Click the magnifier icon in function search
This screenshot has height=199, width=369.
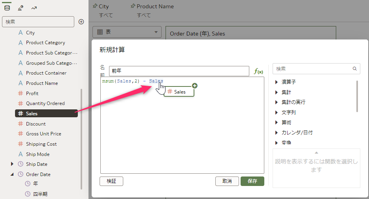coord(355,69)
